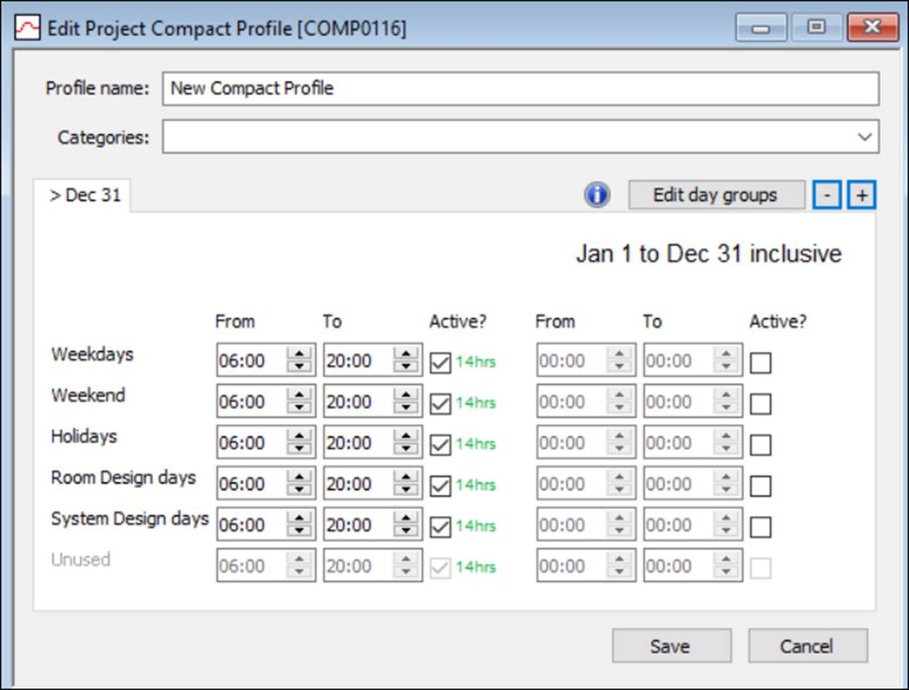Increase Holidays first From time
The height and width of the screenshot is (690, 909).
[x=299, y=436]
